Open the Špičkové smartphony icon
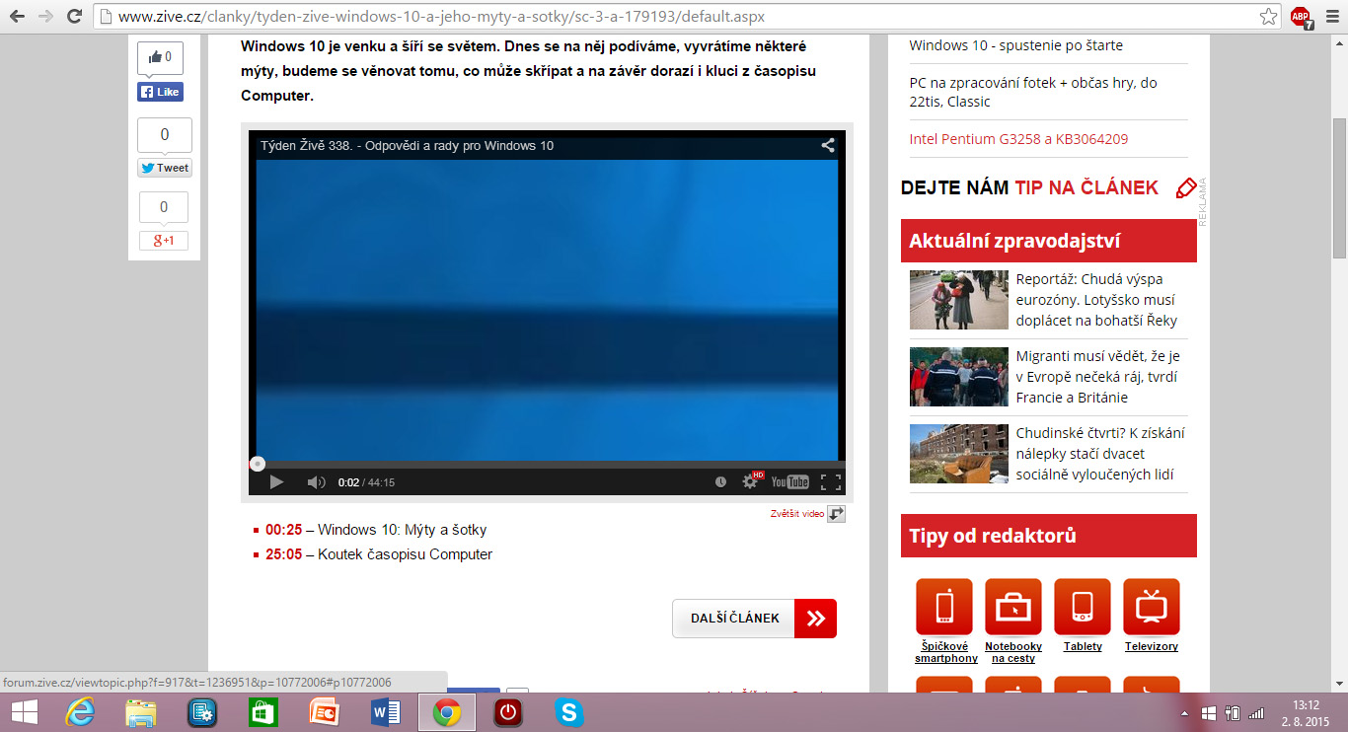 944,607
